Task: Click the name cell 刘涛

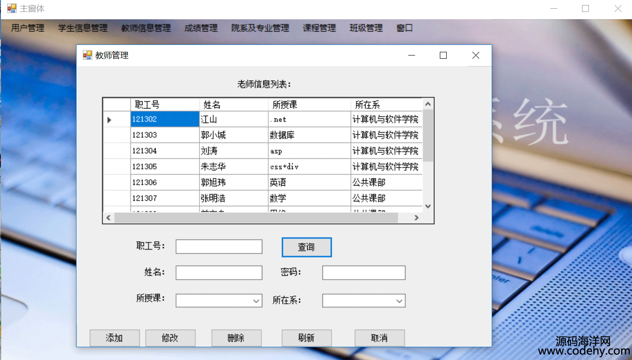Action: [234, 150]
